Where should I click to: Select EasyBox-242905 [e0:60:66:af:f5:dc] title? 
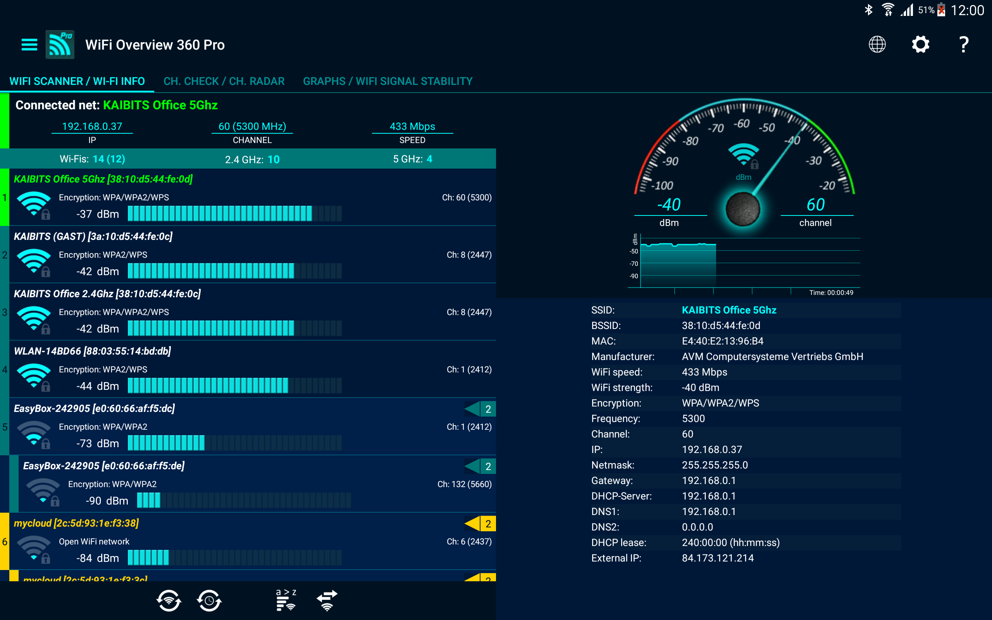tap(94, 409)
